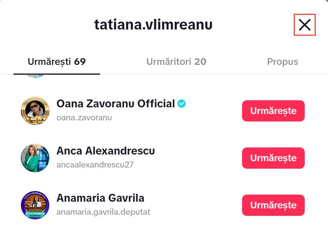This screenshot has width=328, height=230.
Task: Open Anca Alexandrescu's profile picture
Action: coord(35,158)
